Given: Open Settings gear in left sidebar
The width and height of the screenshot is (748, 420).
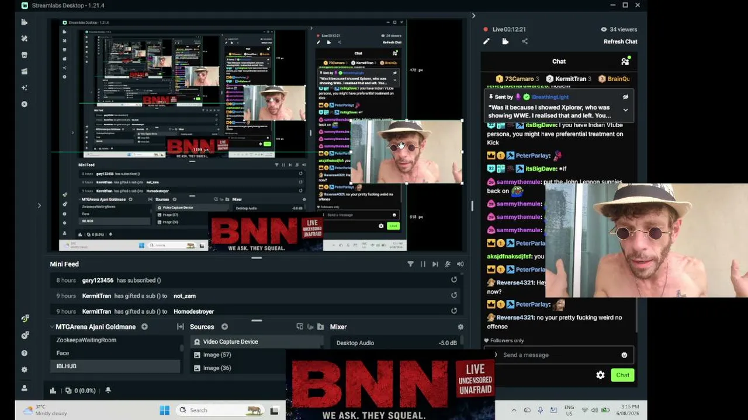Looking at the screenshot, I should (x=24, y=370).
